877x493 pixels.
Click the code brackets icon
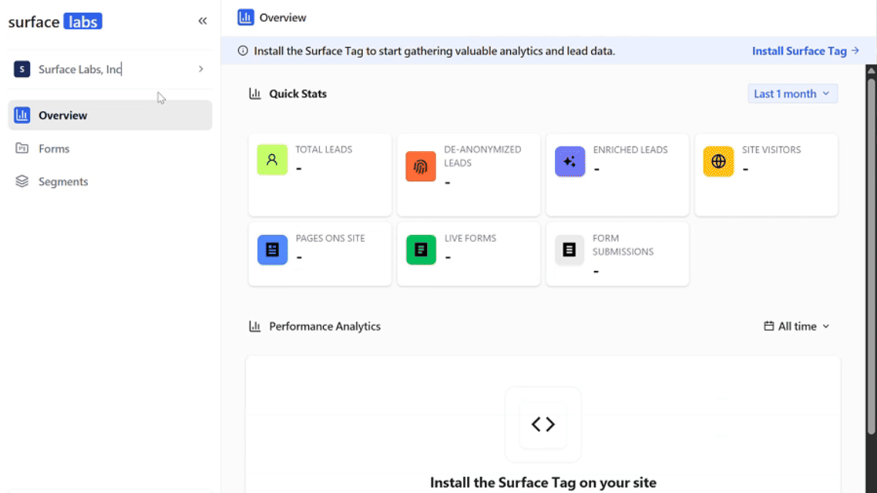point(543,424)
